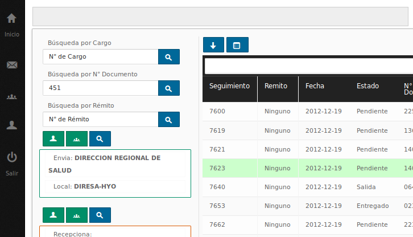Screen dimensions: 413x237
Task: Focus the N° de Cargo input field
Action: click(100, 57)
